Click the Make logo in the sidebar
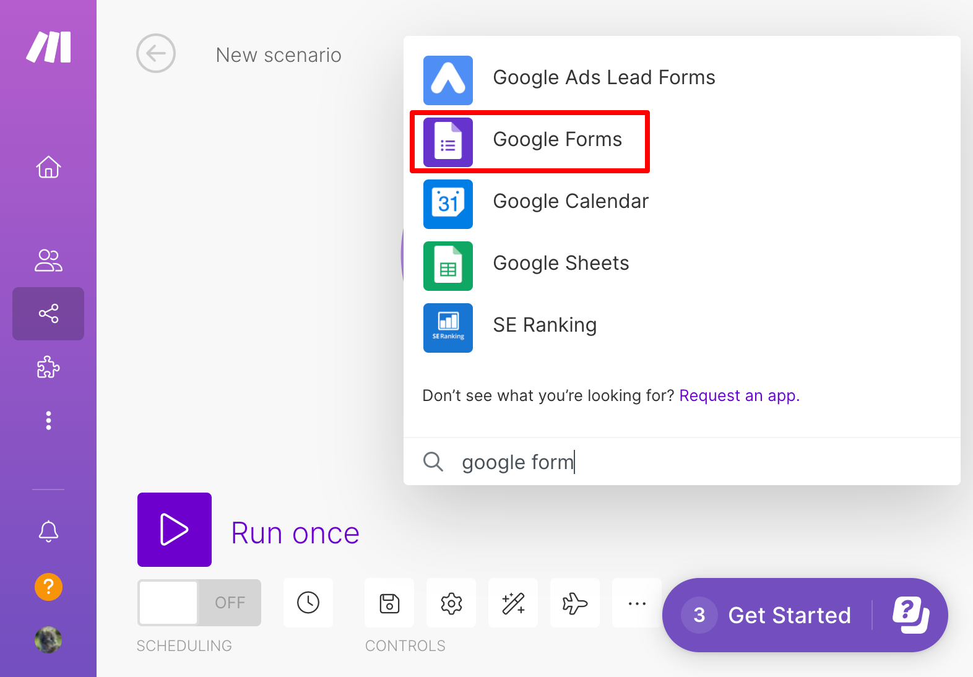Viewport: 973px width, 677px height. click(x=48, y=47)
